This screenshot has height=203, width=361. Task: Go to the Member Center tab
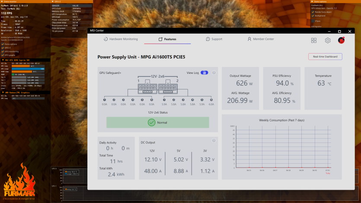(261, 39)
